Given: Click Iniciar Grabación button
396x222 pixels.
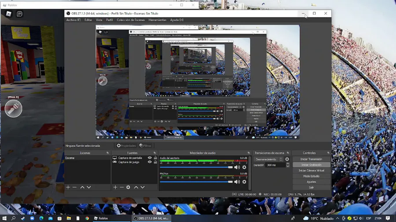Looking at the screenshot, I should pyautogui.click(x=311, y=165).
